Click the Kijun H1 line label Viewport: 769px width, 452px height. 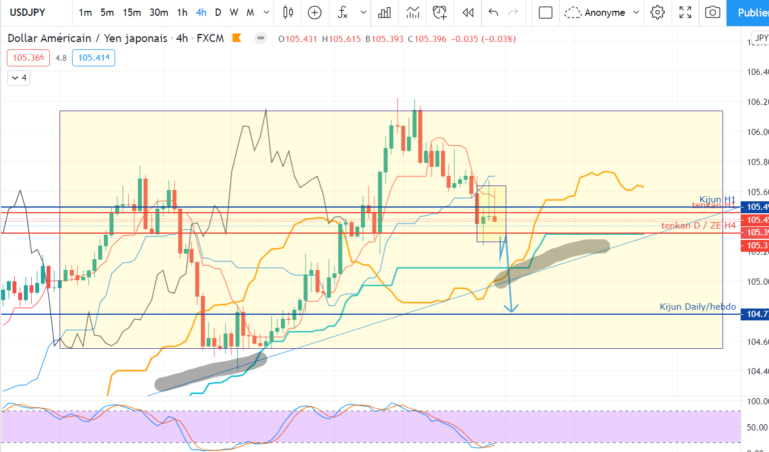[x=717, y=200]
